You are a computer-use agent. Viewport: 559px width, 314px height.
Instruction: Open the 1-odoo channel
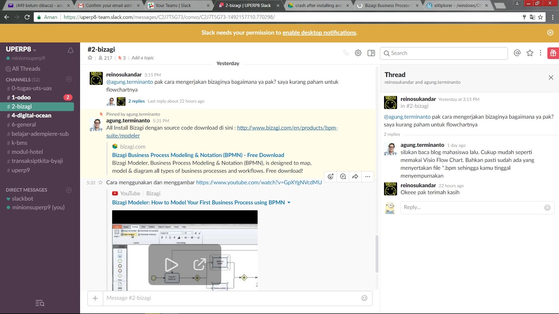21,97
